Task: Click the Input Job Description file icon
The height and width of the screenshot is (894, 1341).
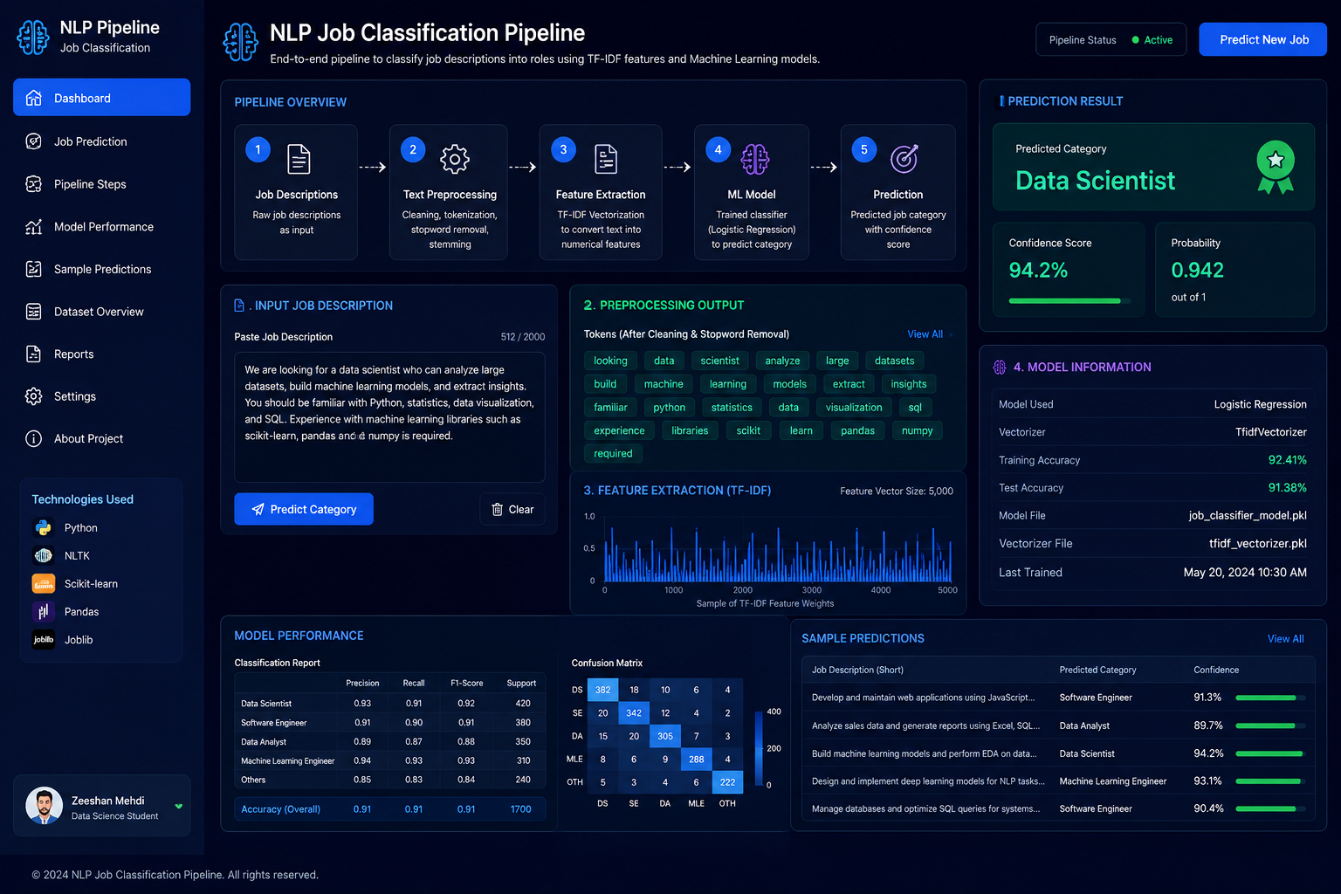Action: click(239, 306)
